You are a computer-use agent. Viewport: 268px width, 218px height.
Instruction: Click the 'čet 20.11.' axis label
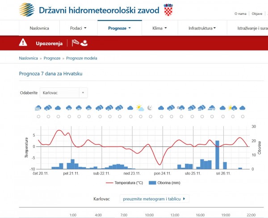[41, 174]
